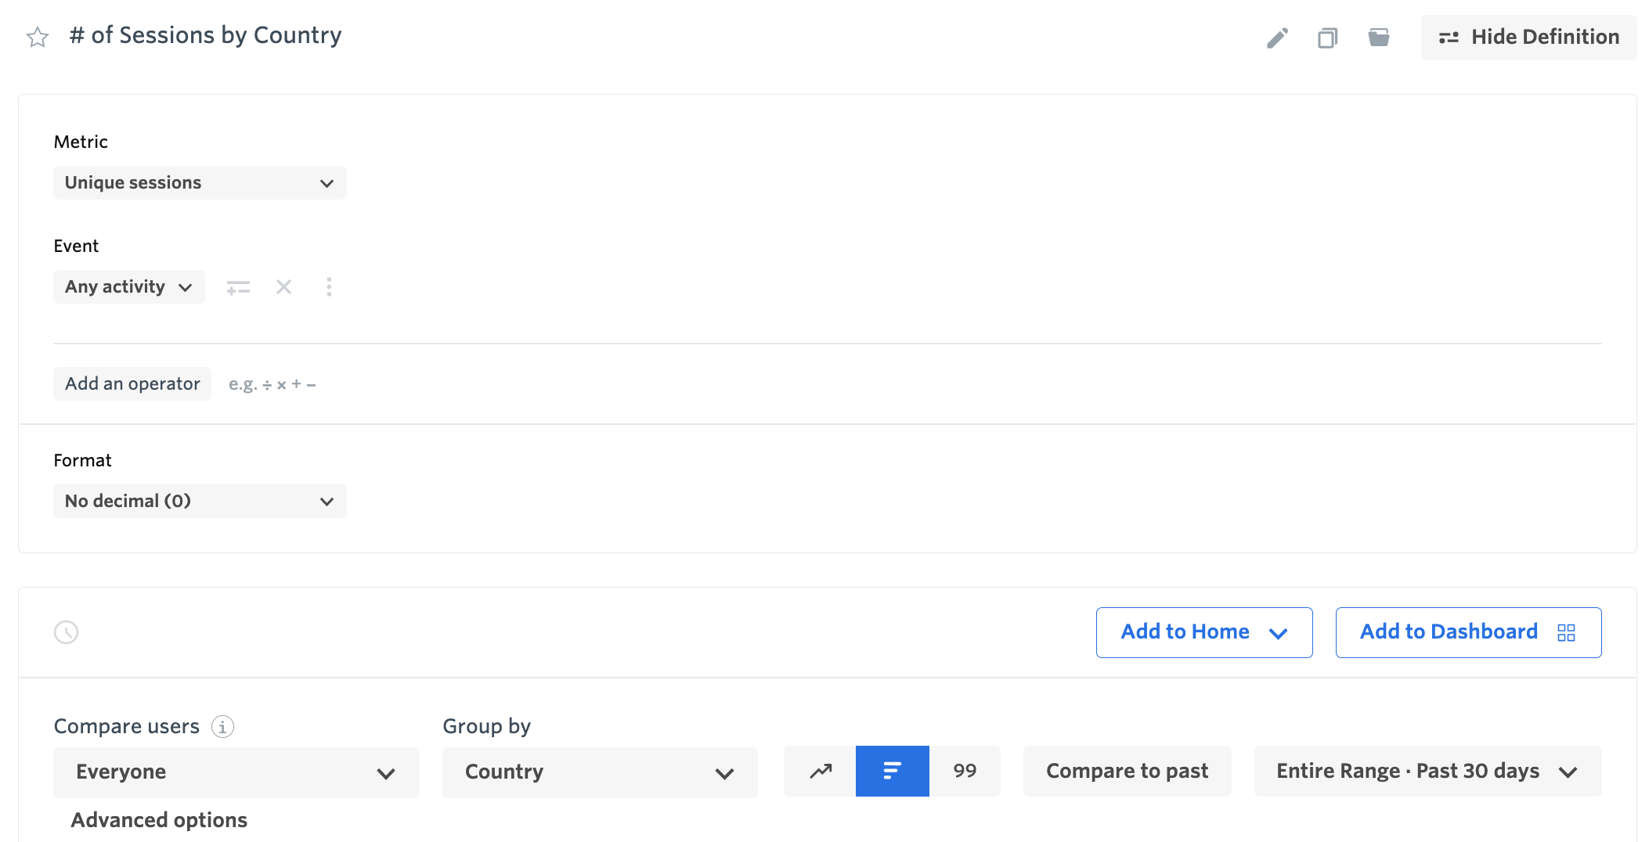The image size is (1649, 842).
Task: Switch to line chart visualization
Action: pos(819,771)
